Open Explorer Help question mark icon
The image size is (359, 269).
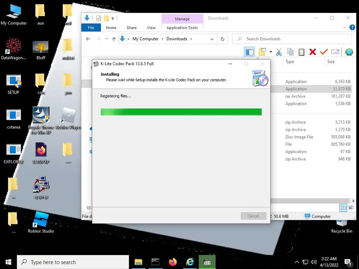click(352, 27)
